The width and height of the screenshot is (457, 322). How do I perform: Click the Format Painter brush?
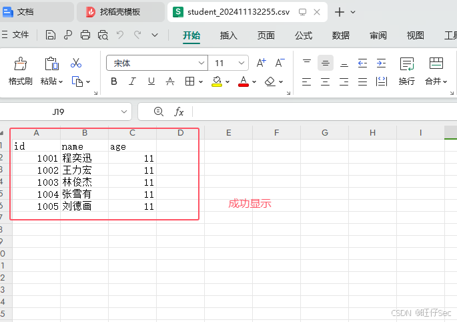(x=21, y=63)
